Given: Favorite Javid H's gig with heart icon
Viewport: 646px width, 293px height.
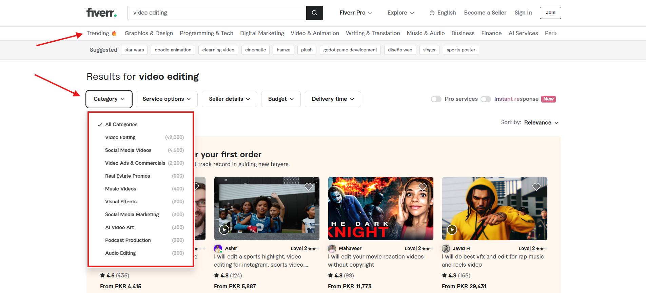Looking at the screenshot, I should pos(536,187).
